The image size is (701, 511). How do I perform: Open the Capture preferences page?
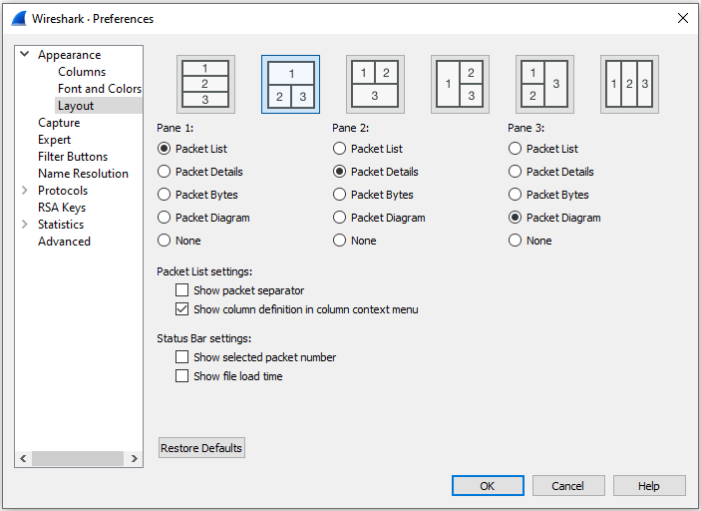59,123
